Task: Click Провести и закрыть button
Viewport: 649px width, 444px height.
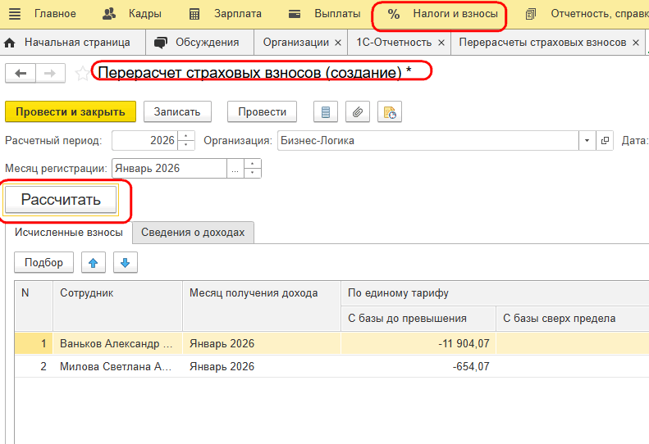Action: [71, 111]
